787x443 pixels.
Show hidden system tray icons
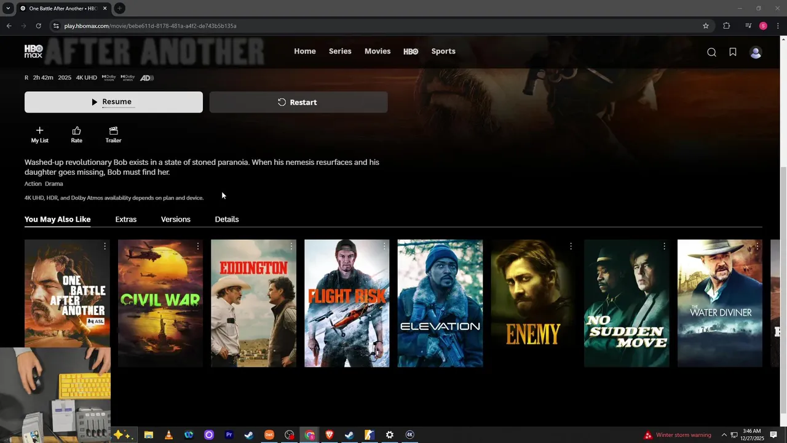point(724,435)
